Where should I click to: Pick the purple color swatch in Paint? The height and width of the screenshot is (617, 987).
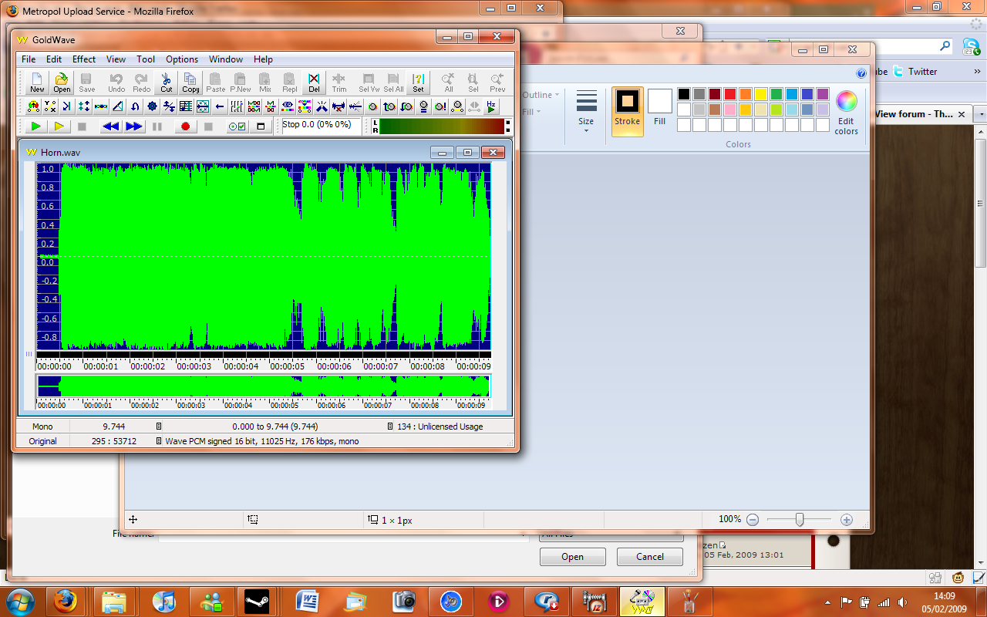click(x=823, y=94)
